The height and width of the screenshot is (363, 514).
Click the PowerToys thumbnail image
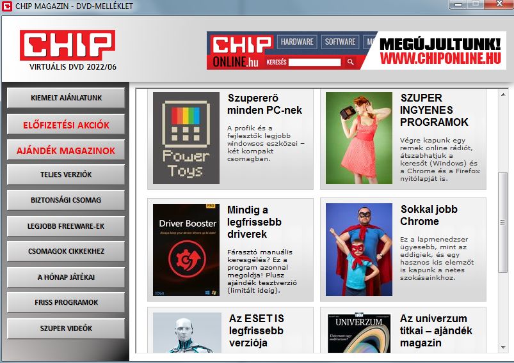186,138
